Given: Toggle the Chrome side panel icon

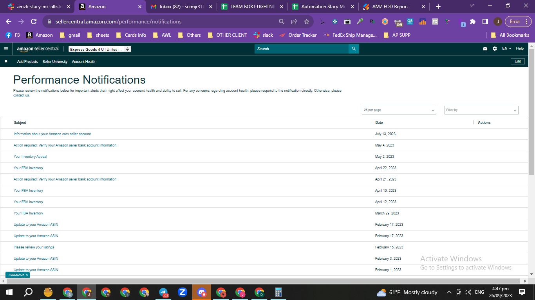Looking at the screenshot, I should [x=485, y=21].
